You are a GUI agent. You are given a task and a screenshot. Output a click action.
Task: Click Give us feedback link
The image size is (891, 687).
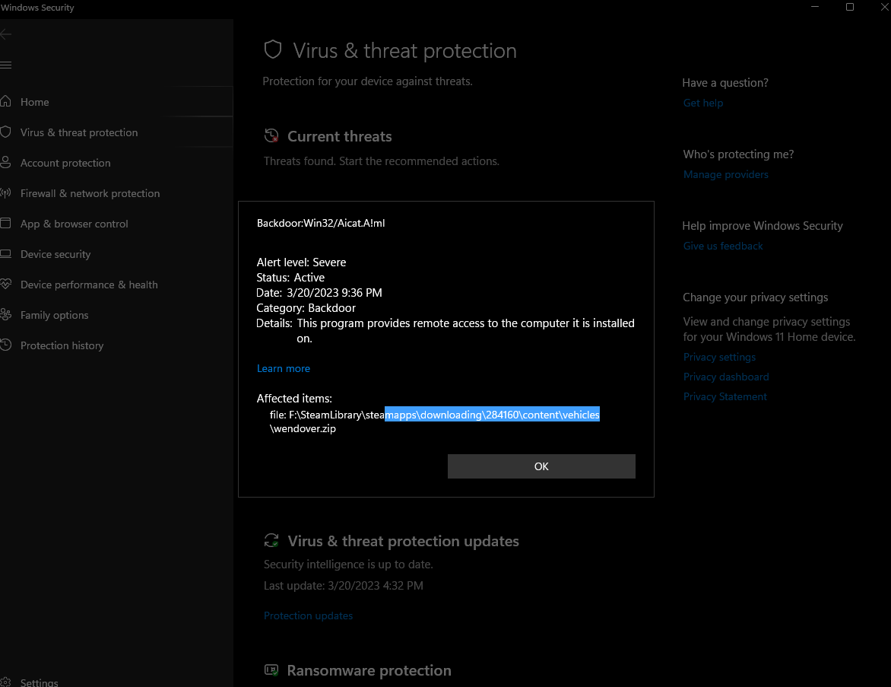click(723, 246)
